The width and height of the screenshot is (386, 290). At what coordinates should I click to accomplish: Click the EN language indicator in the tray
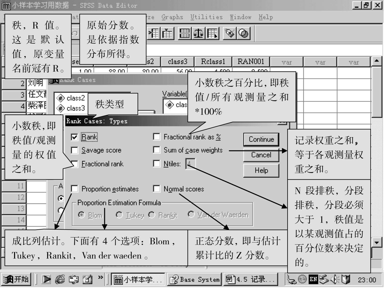(x=313, y=279)
